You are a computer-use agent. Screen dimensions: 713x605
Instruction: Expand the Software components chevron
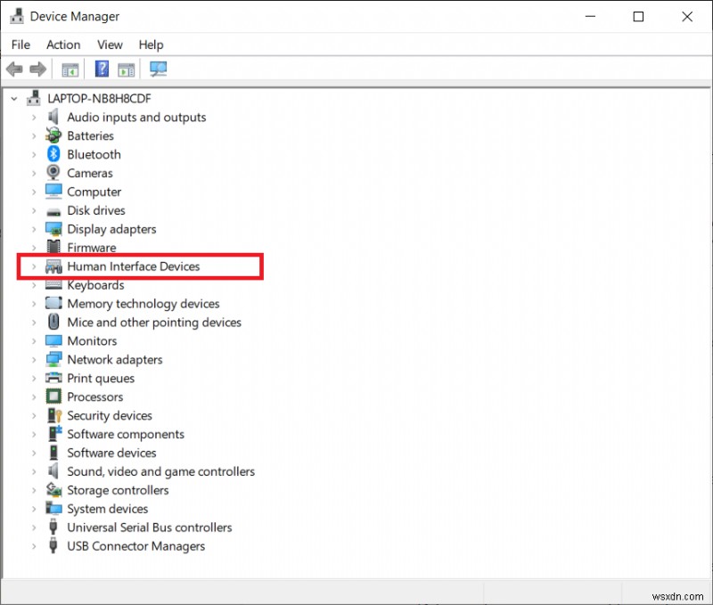pos(34,434)
